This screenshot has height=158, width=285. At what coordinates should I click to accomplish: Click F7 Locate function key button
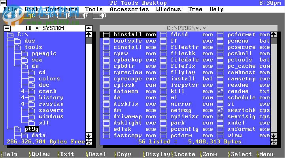click(x=183, y=154)
